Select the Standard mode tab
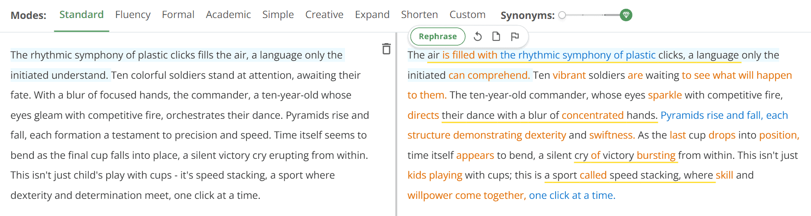Screen dimensions: 811x216 click(x=82, y=15)
